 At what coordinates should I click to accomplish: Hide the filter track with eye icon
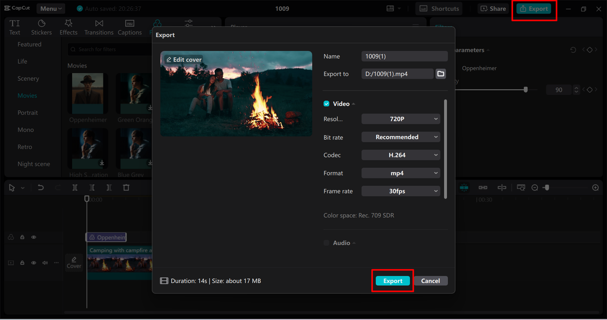click(x=34, y=237)
